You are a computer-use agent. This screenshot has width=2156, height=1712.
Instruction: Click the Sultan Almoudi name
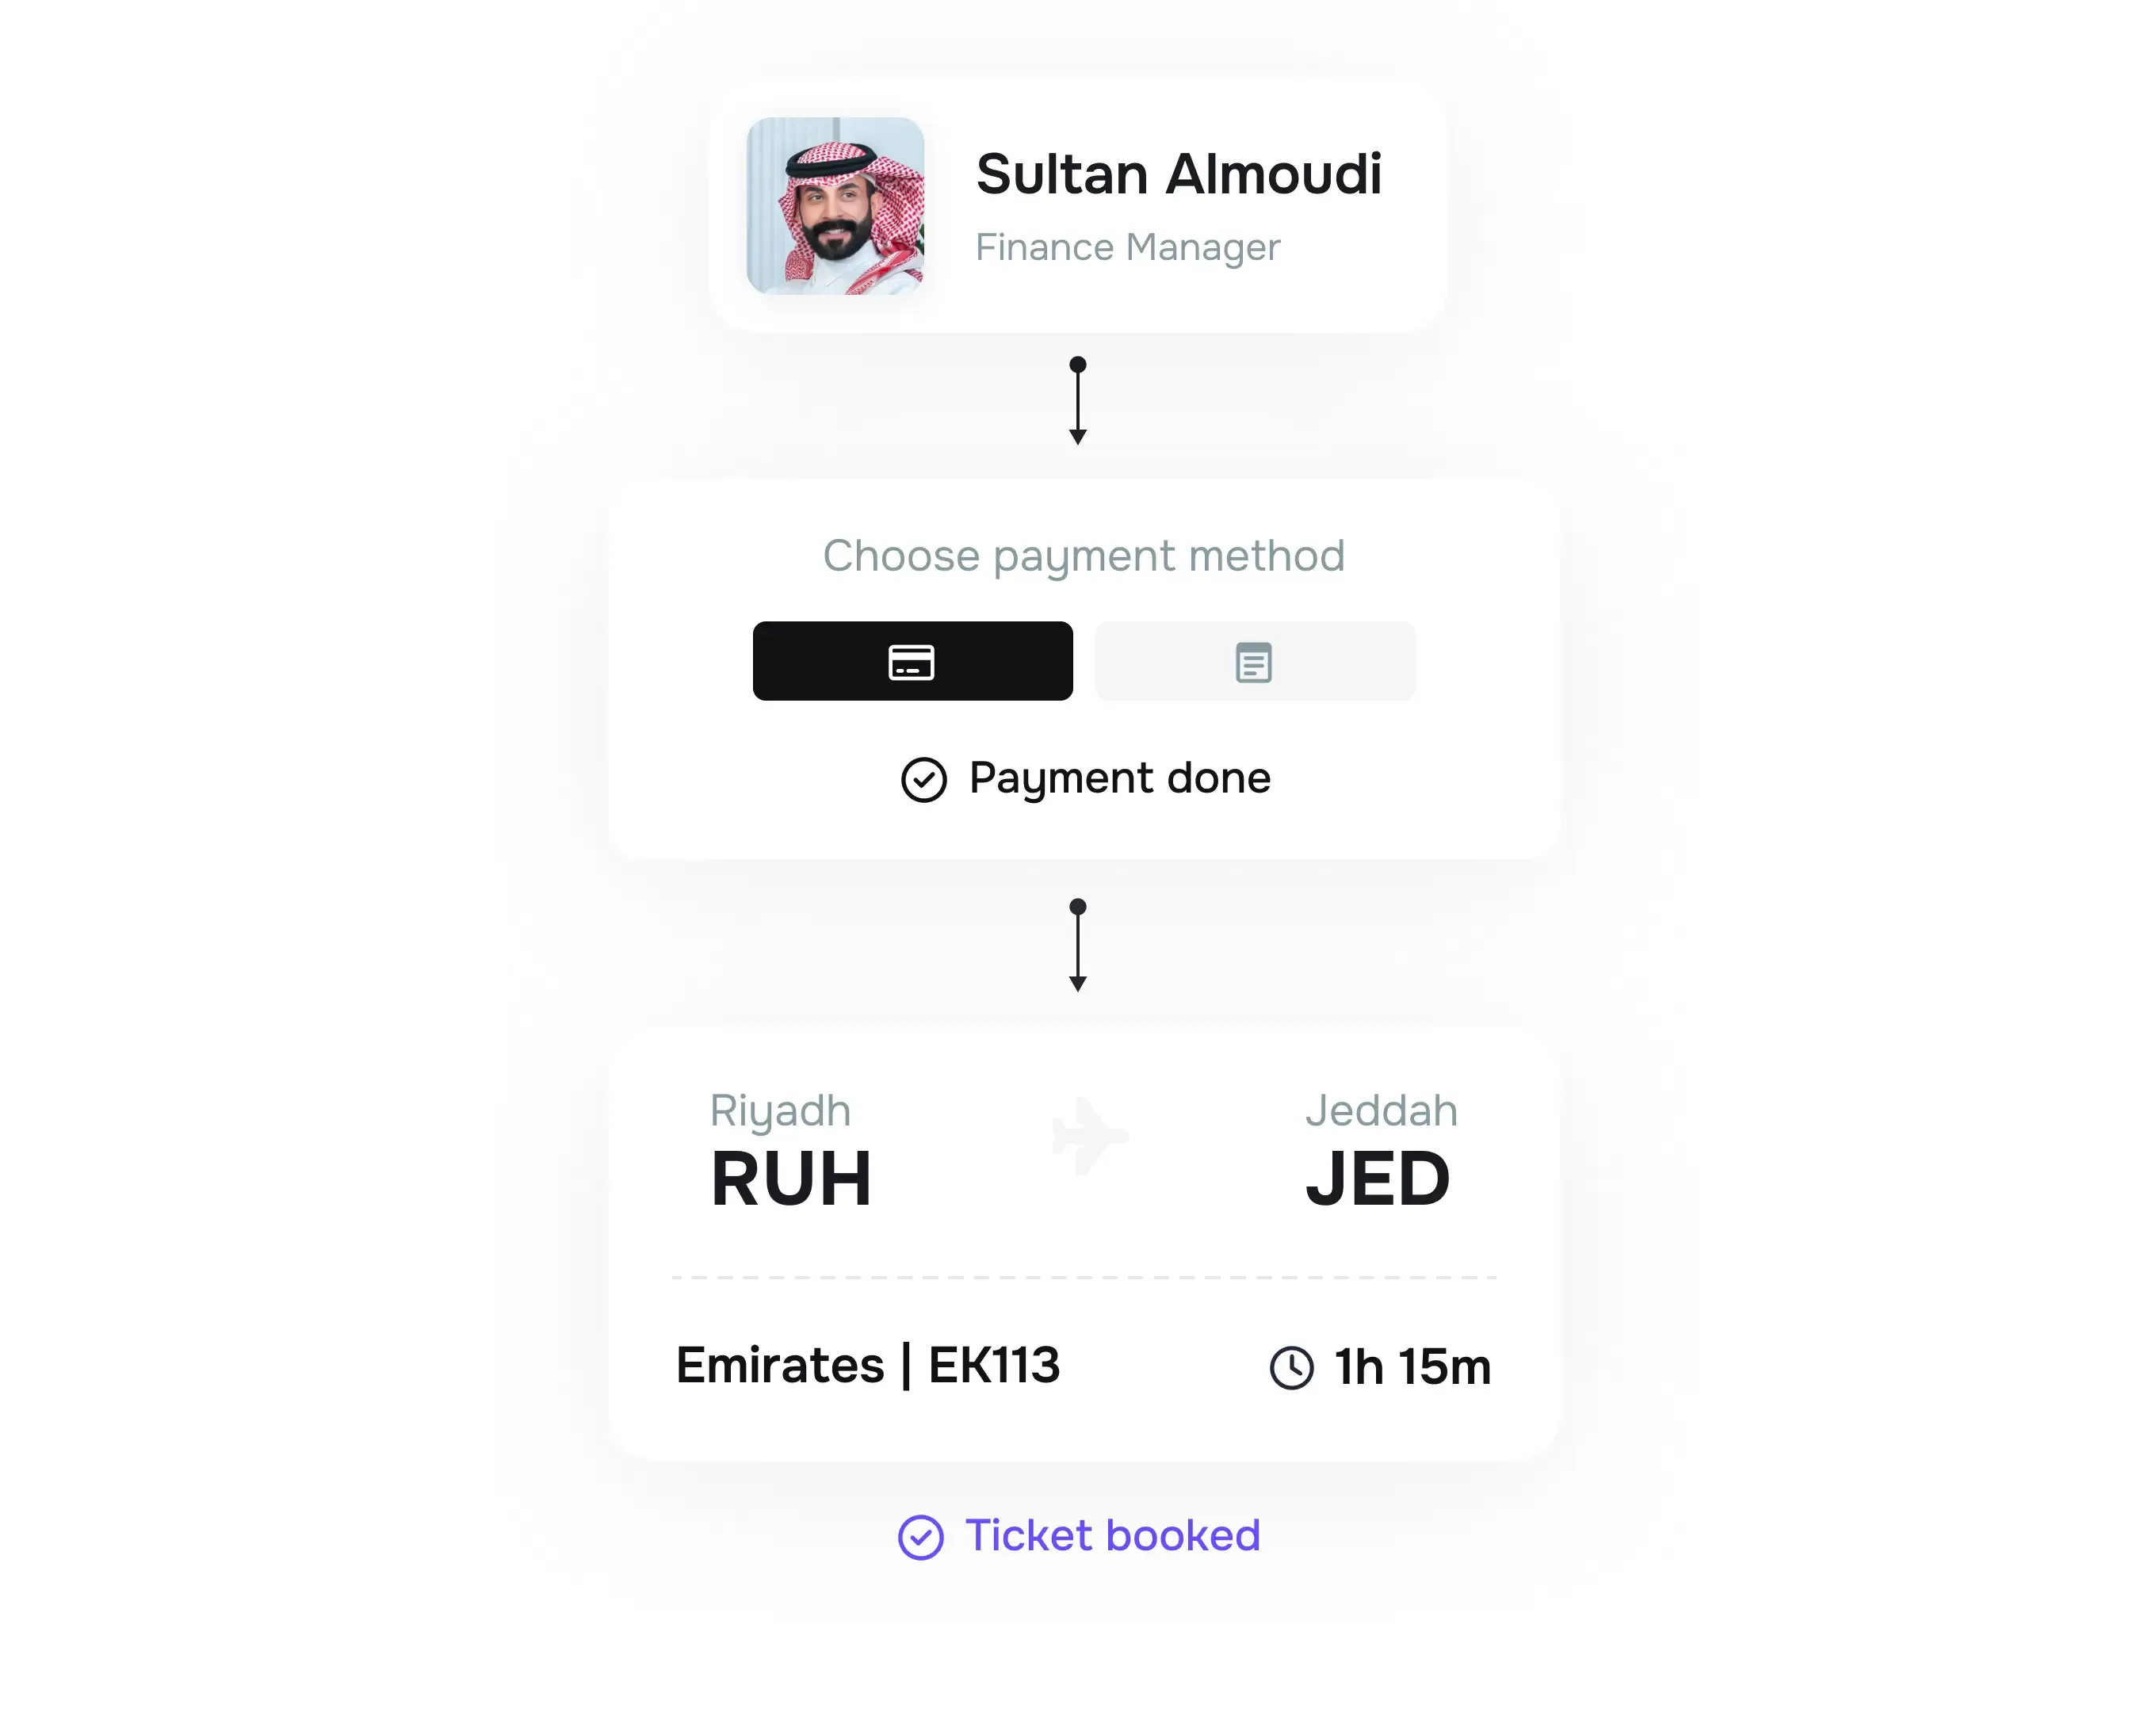tap(1178, 174)
